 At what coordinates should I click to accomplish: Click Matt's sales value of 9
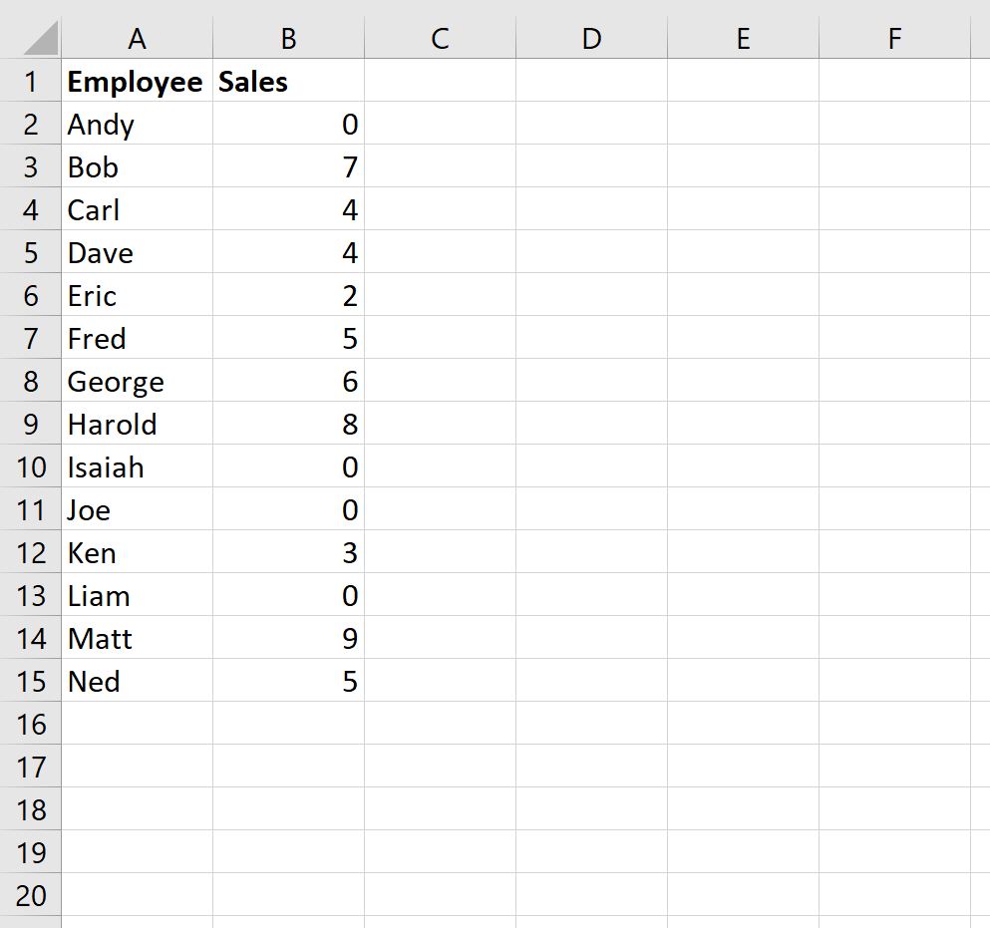(x=287, y=638)
